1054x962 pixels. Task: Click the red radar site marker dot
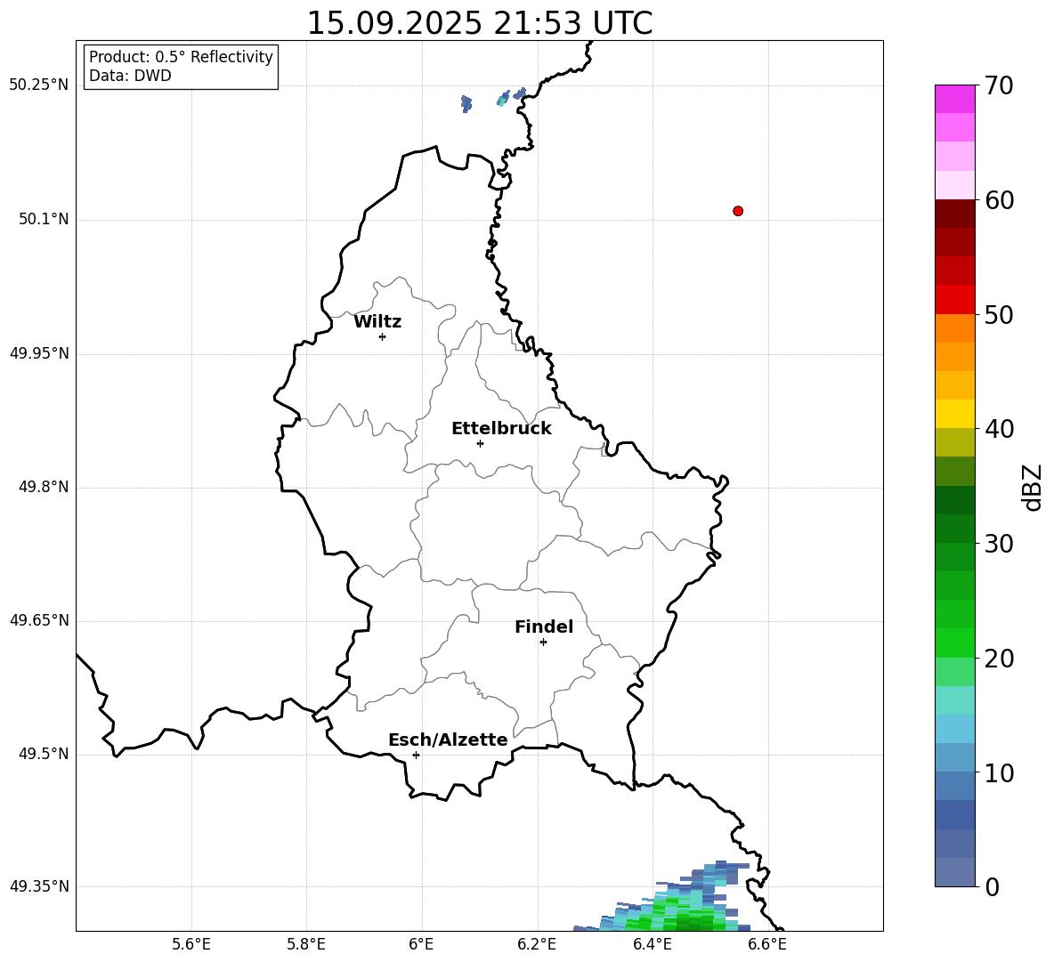738,211
